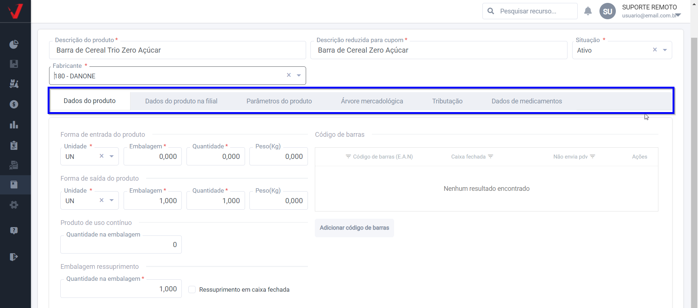Click uso contínuo Quantidade na embalagem field

pyautogui.click(x=121, y=245)
